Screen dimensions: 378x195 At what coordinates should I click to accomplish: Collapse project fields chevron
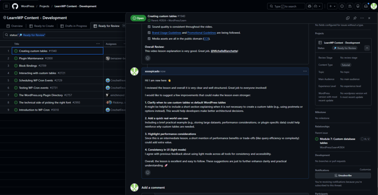pos(367,48)
